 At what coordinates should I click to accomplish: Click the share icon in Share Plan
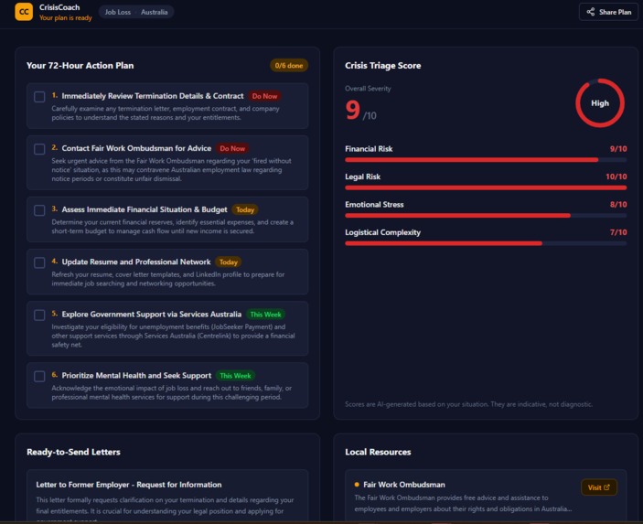tap(591, 12)
